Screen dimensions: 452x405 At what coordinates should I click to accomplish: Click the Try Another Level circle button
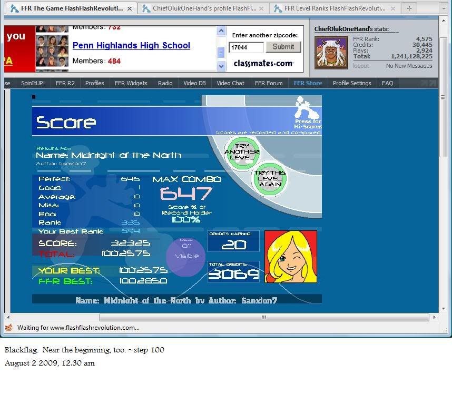pos(242,151)
